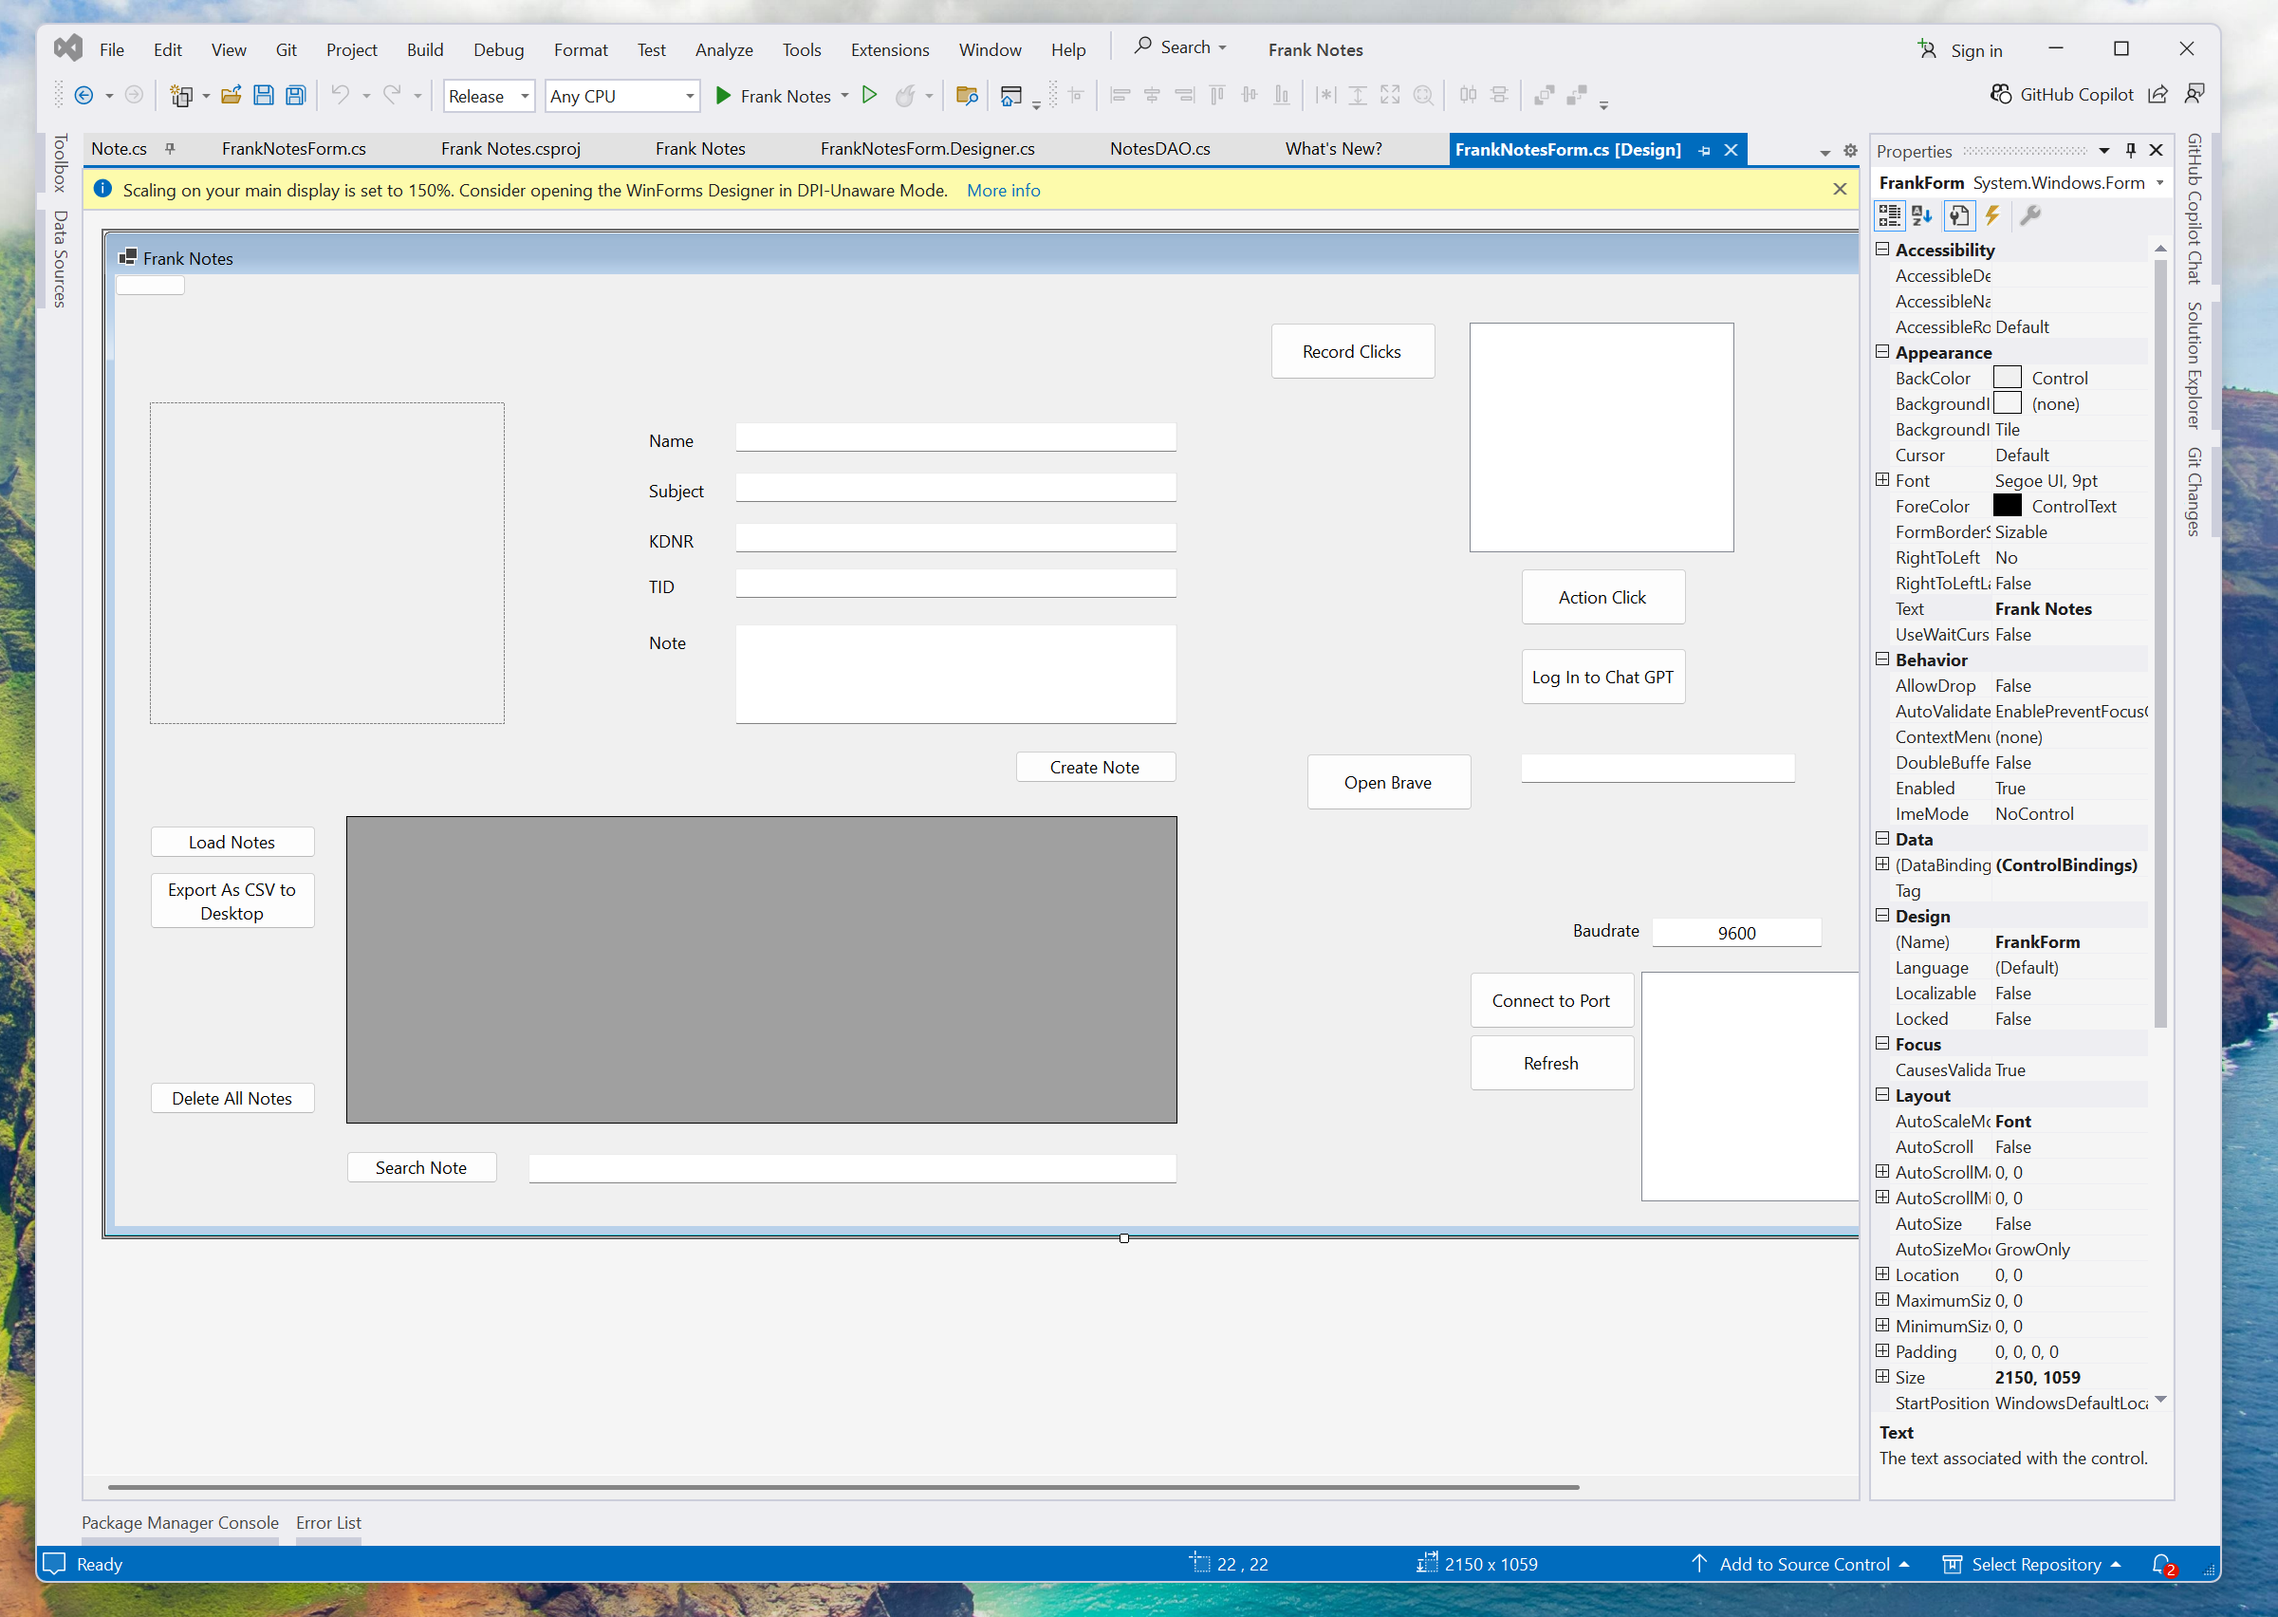Image resolution: width=2278 pixels, height=1617 pixels.
Task: Click the More info link
Action: (x=1003, y=190)
